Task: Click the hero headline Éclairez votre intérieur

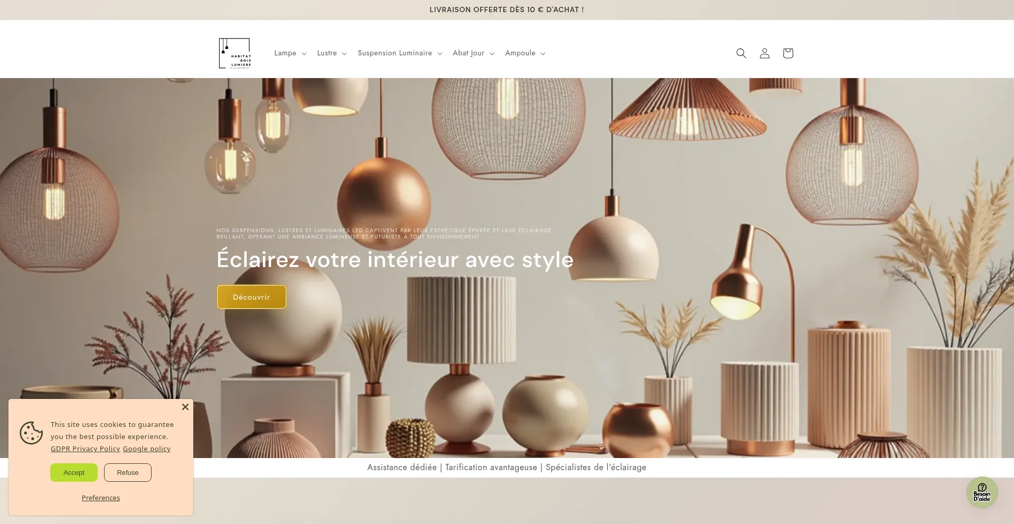Action: (395, 260)
